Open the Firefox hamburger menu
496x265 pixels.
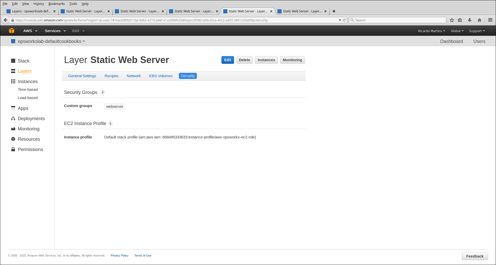click(490, 20)
